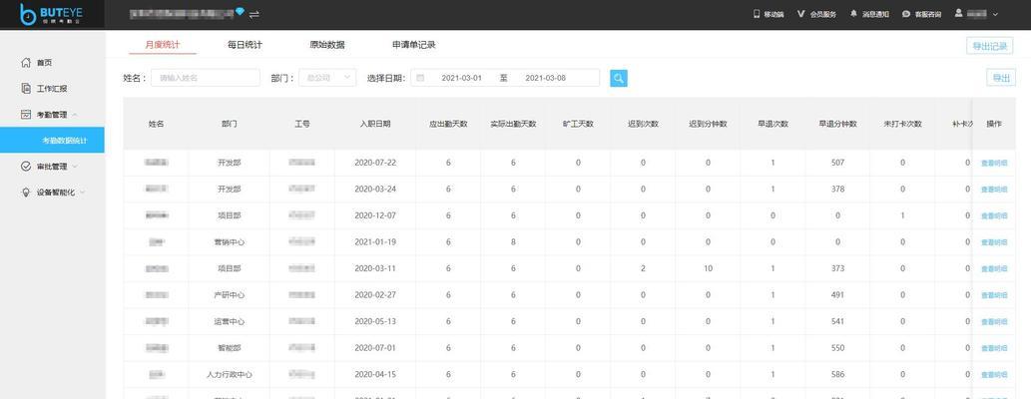1031x399 pixels.
Task: Click the 早退次数 column header
Action: [773, 124]
